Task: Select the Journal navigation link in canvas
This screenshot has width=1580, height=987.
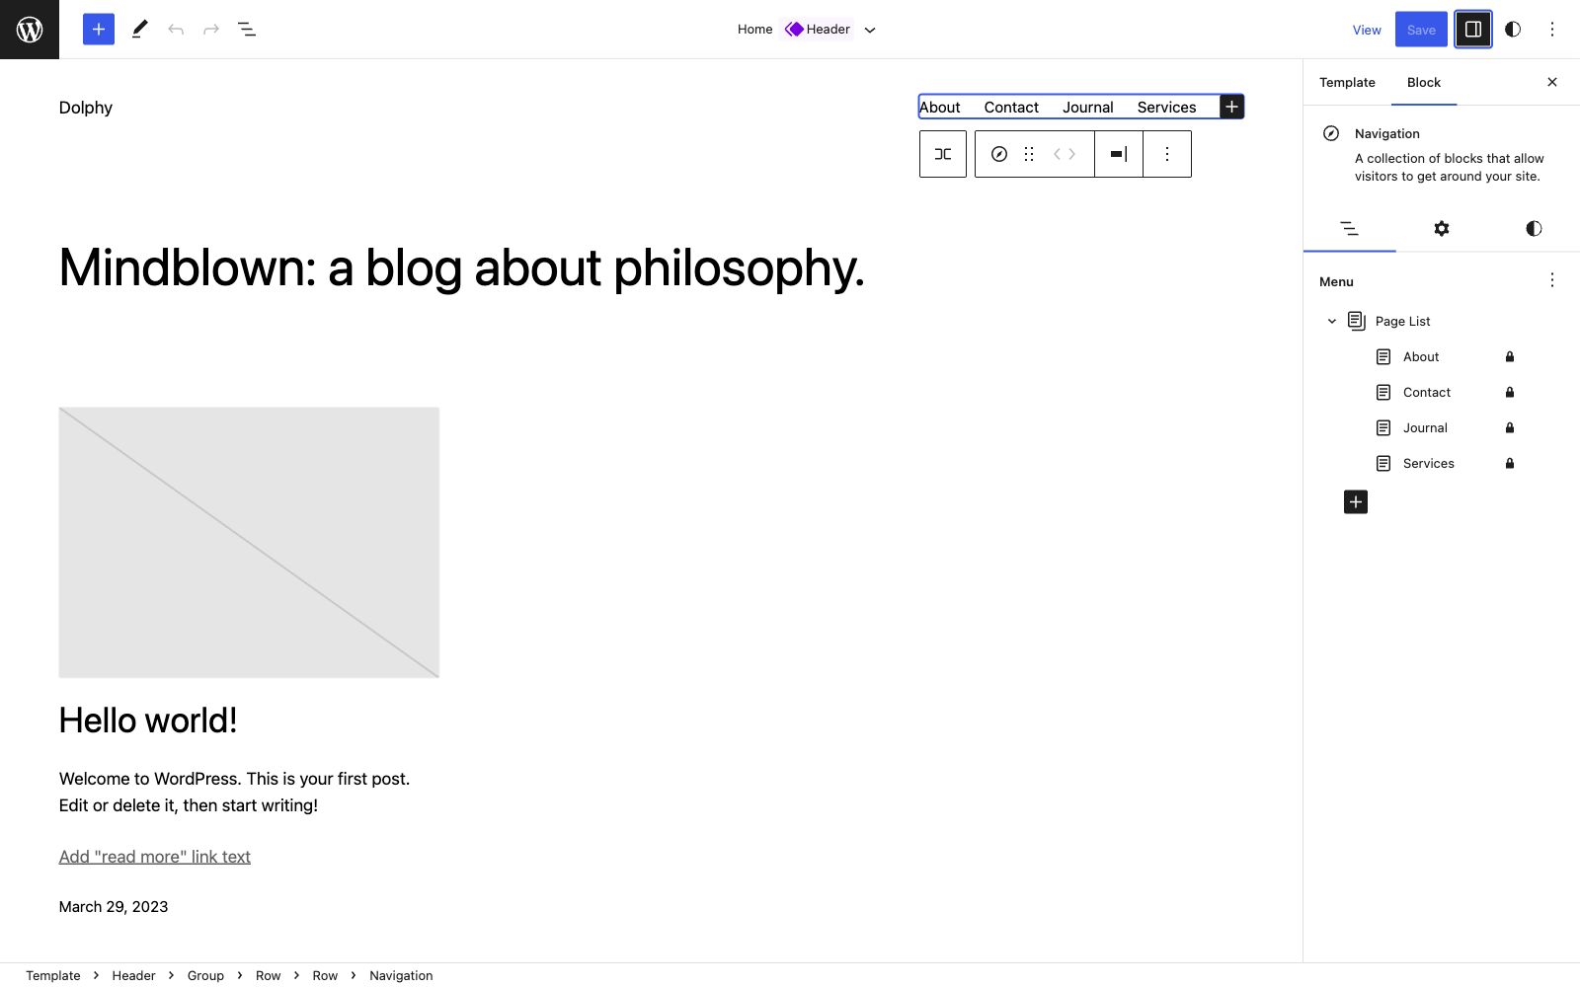Action: 1088,107
